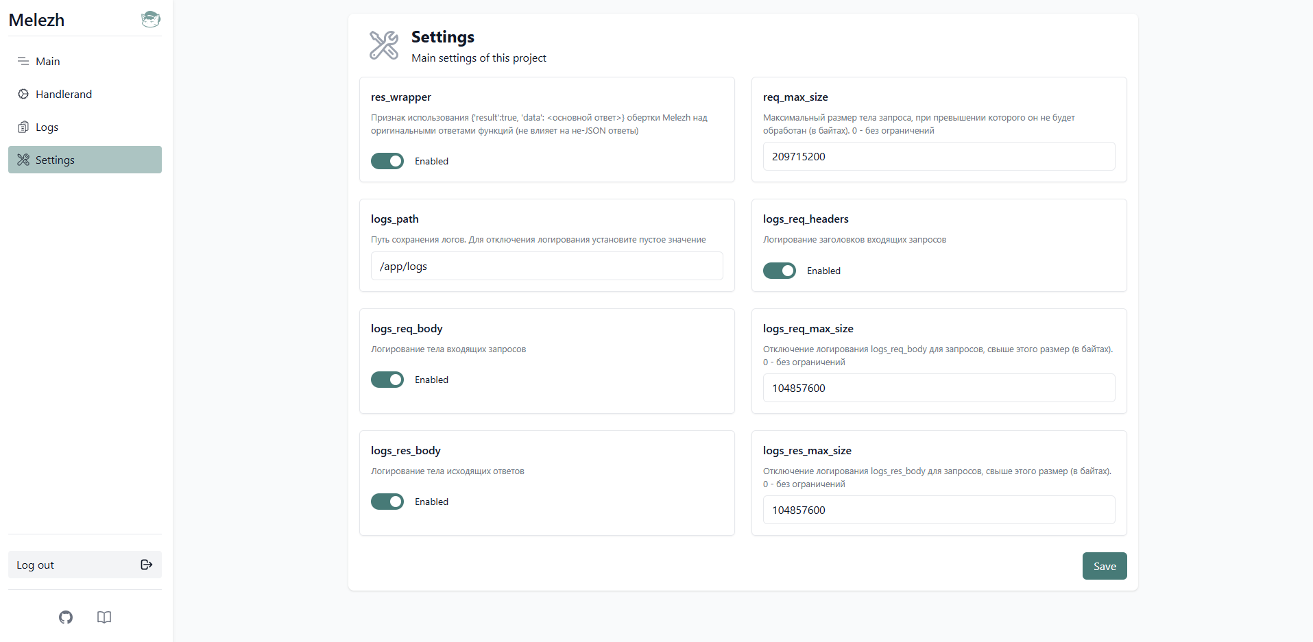Click the logs_res_body description text
Screen dimensions: 1313x642
(448, 471)
